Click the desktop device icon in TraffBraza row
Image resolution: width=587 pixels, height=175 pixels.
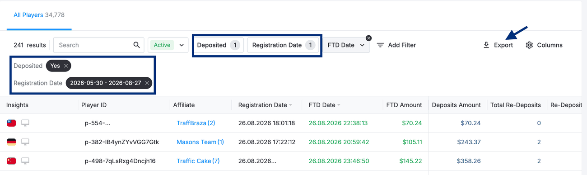[x=25, y=123]
